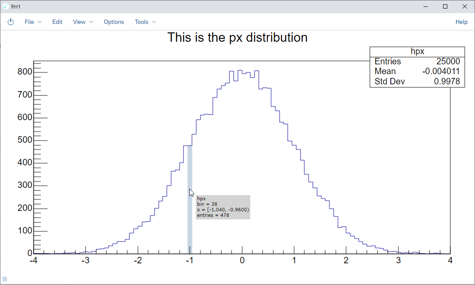
Task: Click the Help link
Action: point(461,22)
